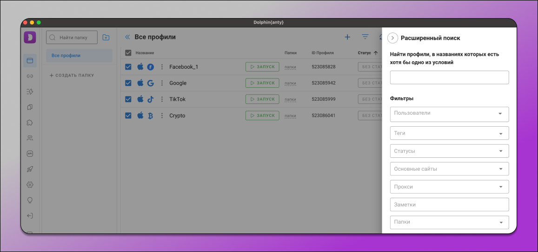Viewport: 538px width, 252px height.
Task: Expand the Прокси filter dropdown
Action: click(449, 187)
